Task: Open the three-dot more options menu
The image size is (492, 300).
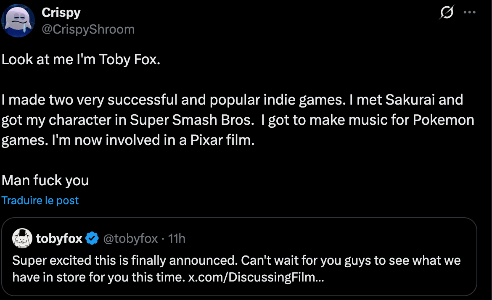Action: click(469, 13)
